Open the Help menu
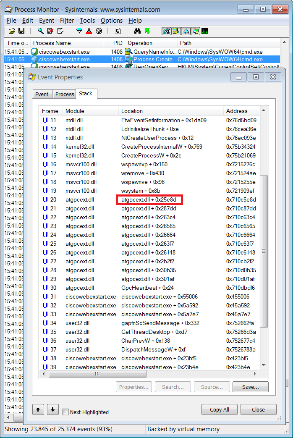This screenshot has height=438, width=293. click(x=135, y=21)
